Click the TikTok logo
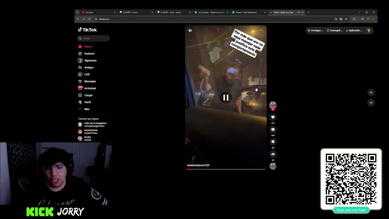 88,30
